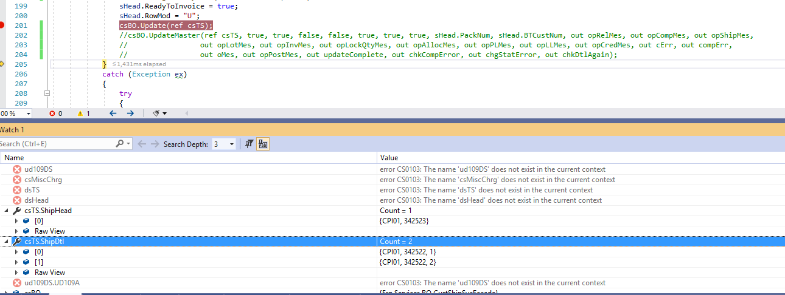This screenshot has width=785, height=295.
Task: Click the csBO.Update(ref csTS); statement
Action: coord(166,25)
